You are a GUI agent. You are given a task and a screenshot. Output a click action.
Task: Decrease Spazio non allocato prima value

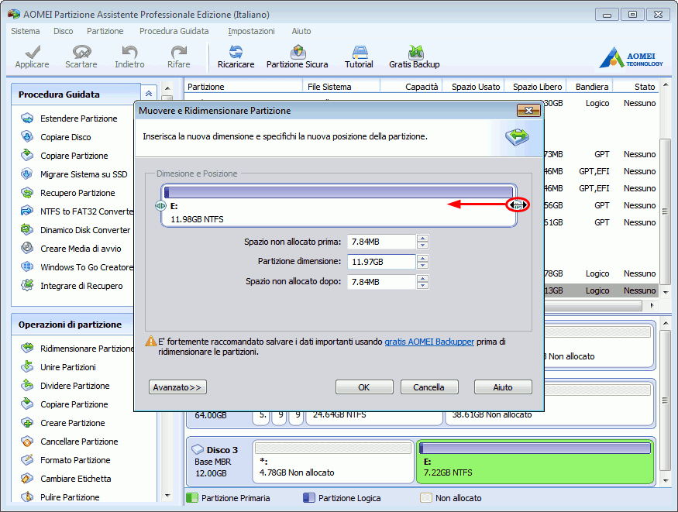click(x=422, y=245)
